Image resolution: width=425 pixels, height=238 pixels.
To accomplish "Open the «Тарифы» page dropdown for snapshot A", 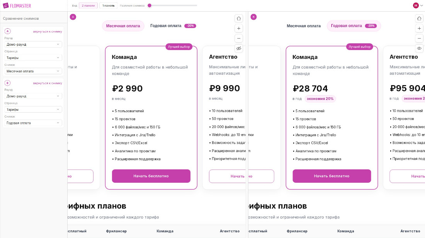I will pyautogui.click(x=33, y=58).
